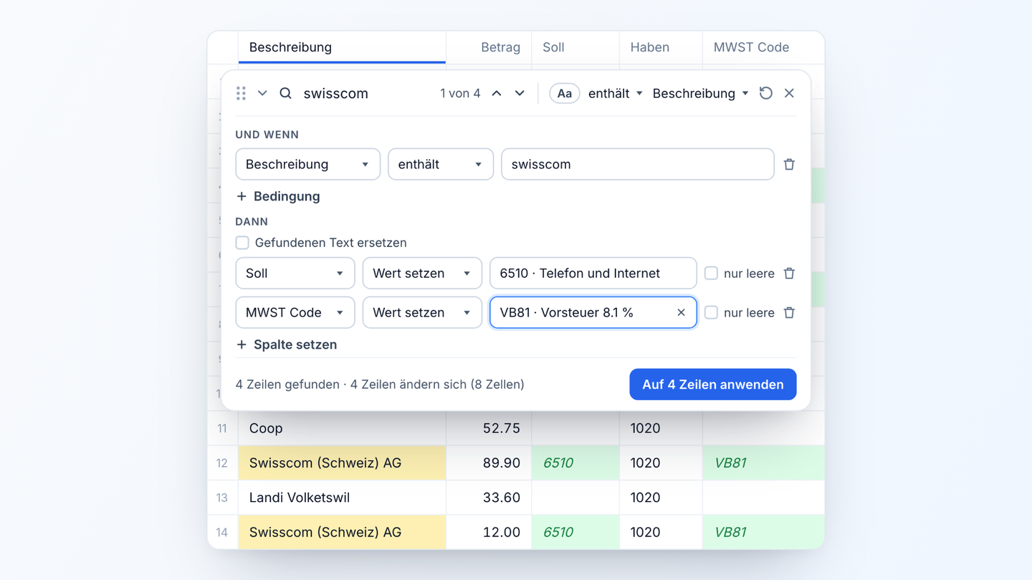Open the Beschreibung column scope dropdown in the search bar
The image size is (1032, 580).
[x=700, y=93]
